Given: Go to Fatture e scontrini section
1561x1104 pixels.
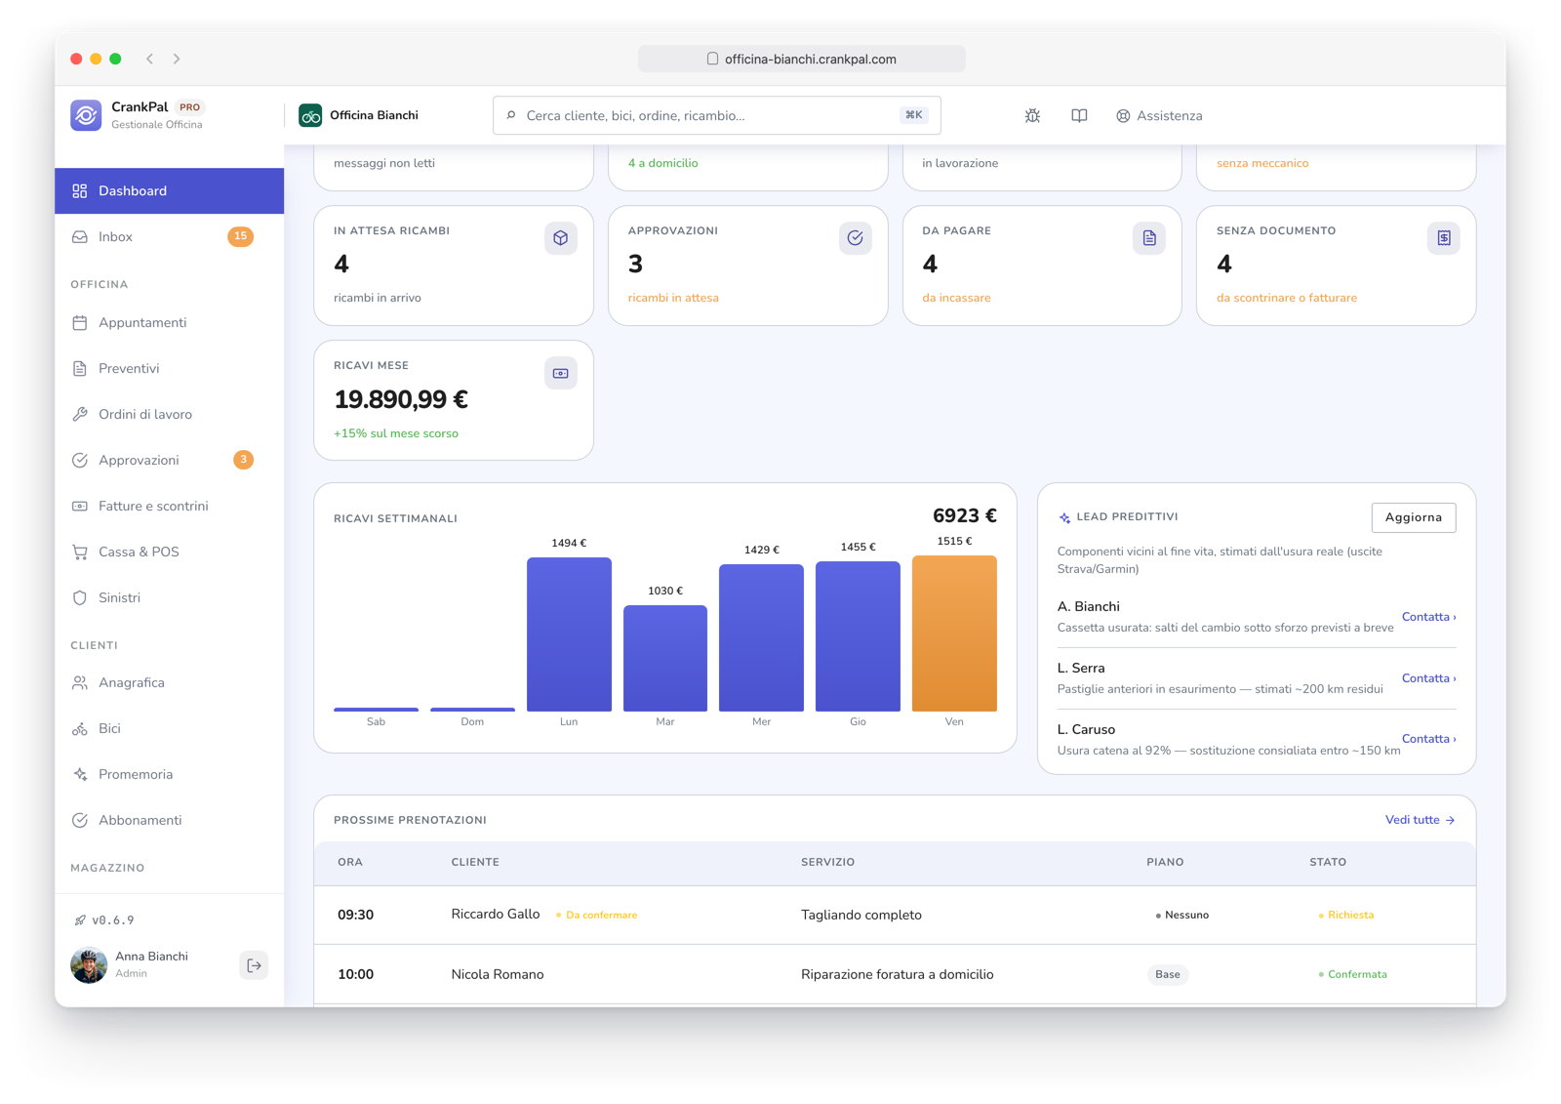Looking at the screenshot, I should [170, 506].
